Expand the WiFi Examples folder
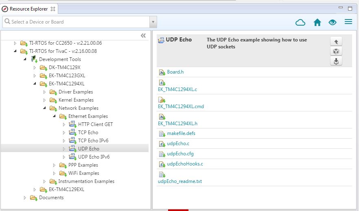Image resolution: width=359 pixels, height=211 pixels. point(54,173)
